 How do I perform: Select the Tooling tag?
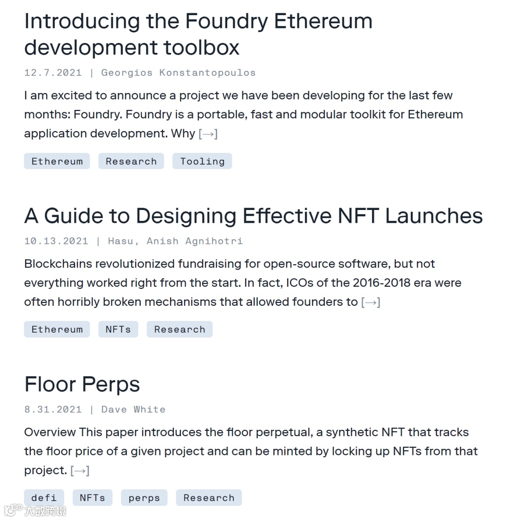202,161
